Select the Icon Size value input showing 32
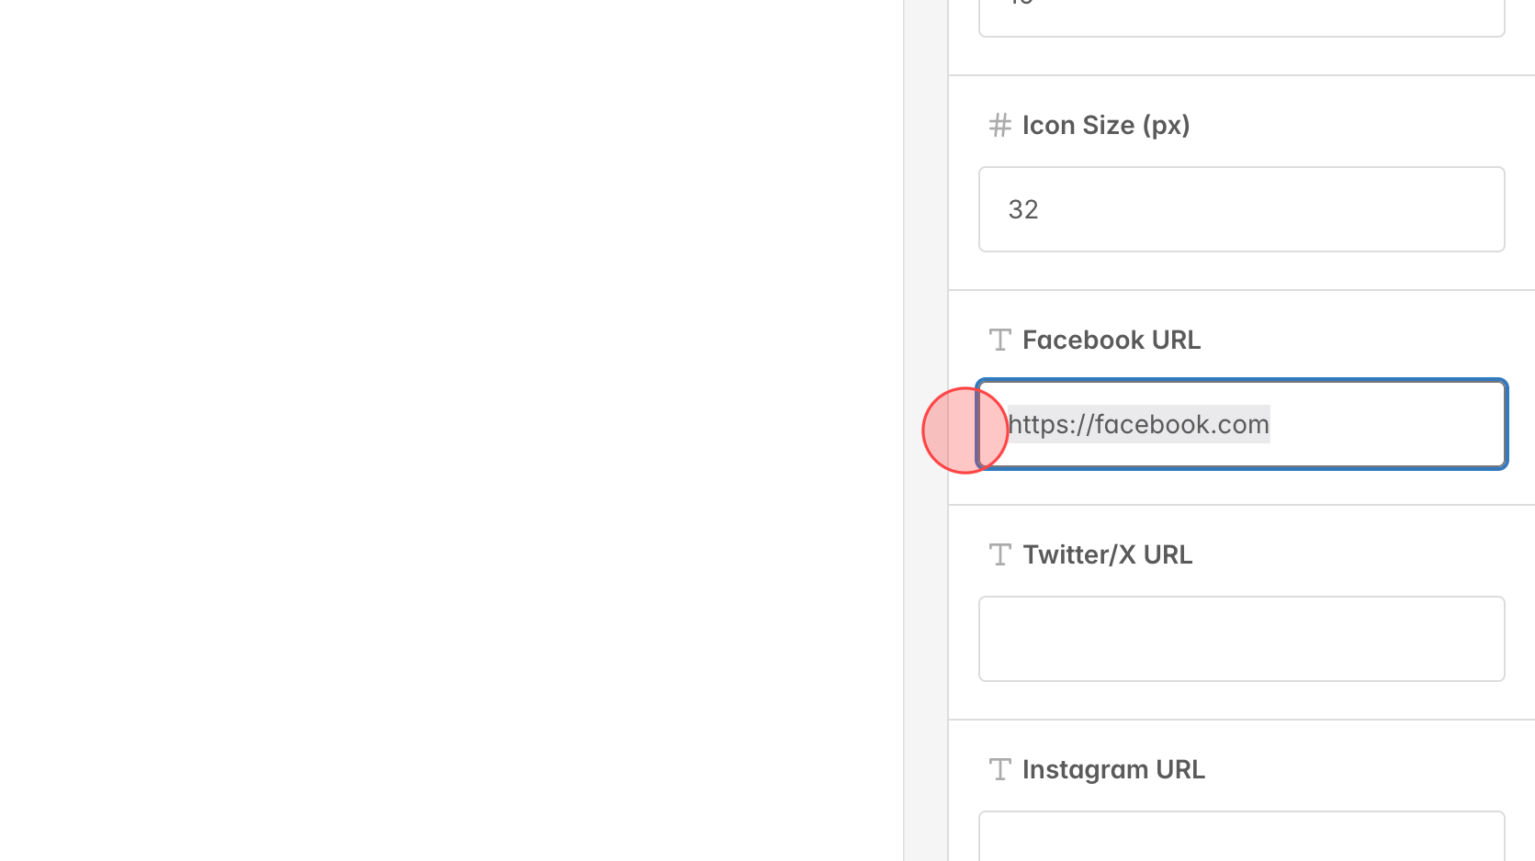 1240,209
